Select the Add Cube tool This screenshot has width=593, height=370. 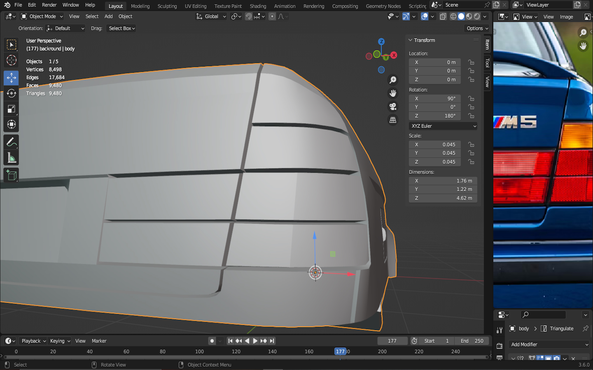point(12,176)
